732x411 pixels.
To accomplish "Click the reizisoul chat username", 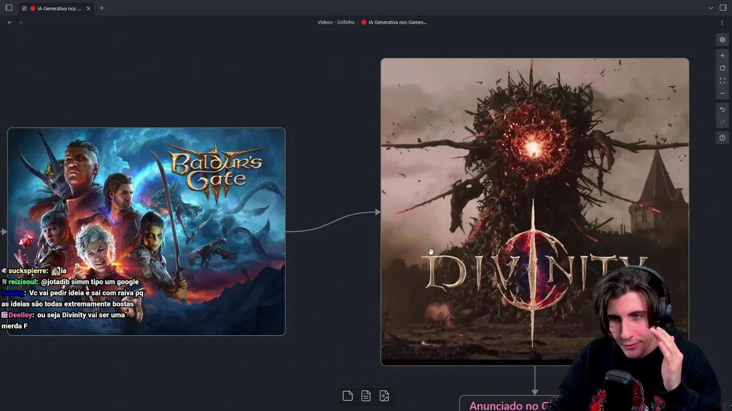I will pyautogui.click(x=23, y=281).
